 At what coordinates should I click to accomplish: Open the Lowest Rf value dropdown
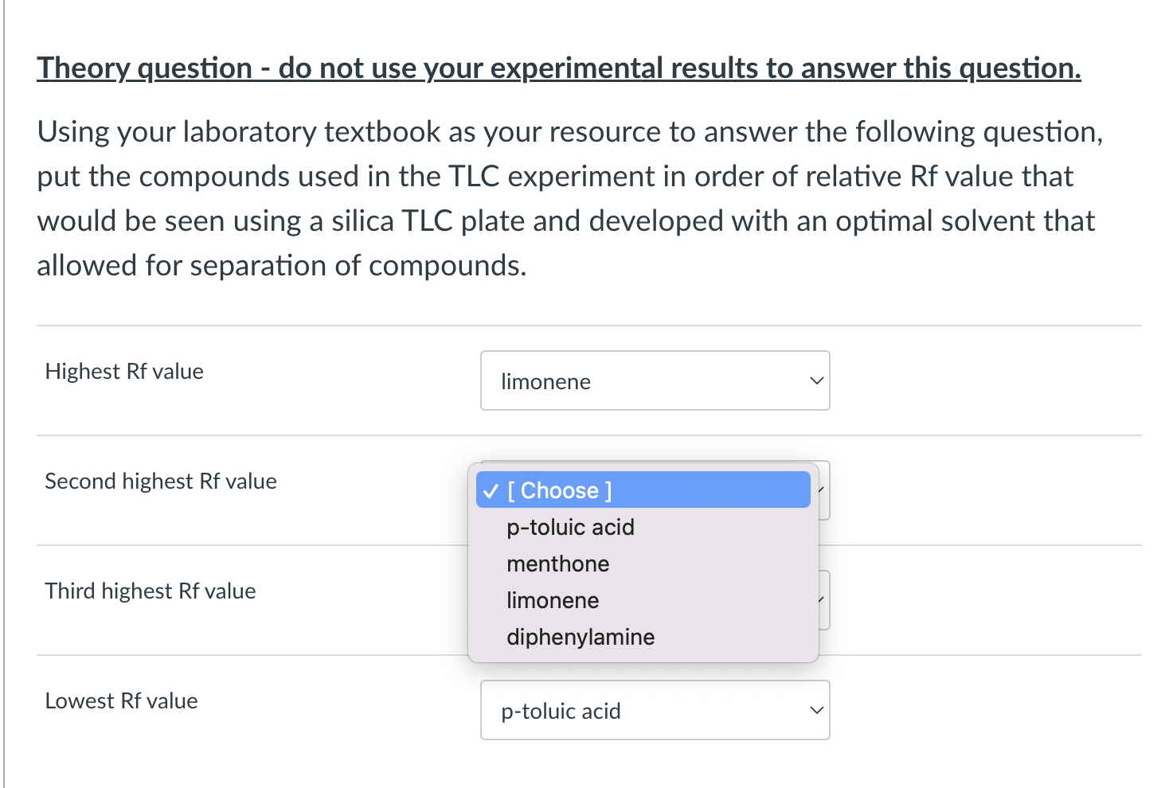pyautogui.click(x=655, y=710)
